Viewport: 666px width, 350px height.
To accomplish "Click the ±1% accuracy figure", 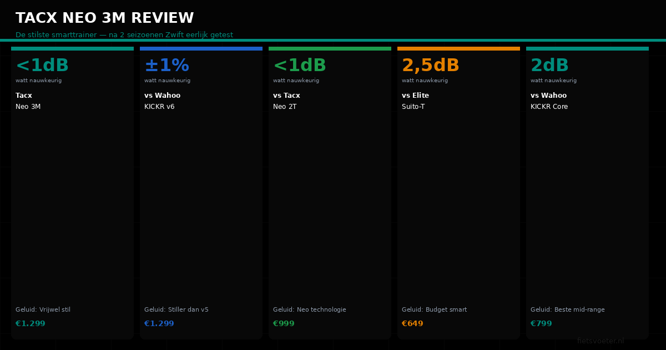I will (x=167, y=66).
